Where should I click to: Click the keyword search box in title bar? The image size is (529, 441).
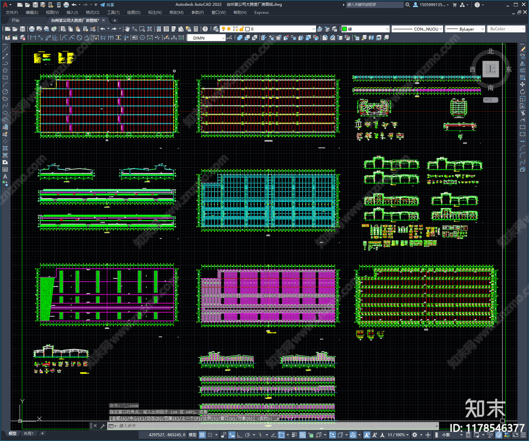(375, 5)
